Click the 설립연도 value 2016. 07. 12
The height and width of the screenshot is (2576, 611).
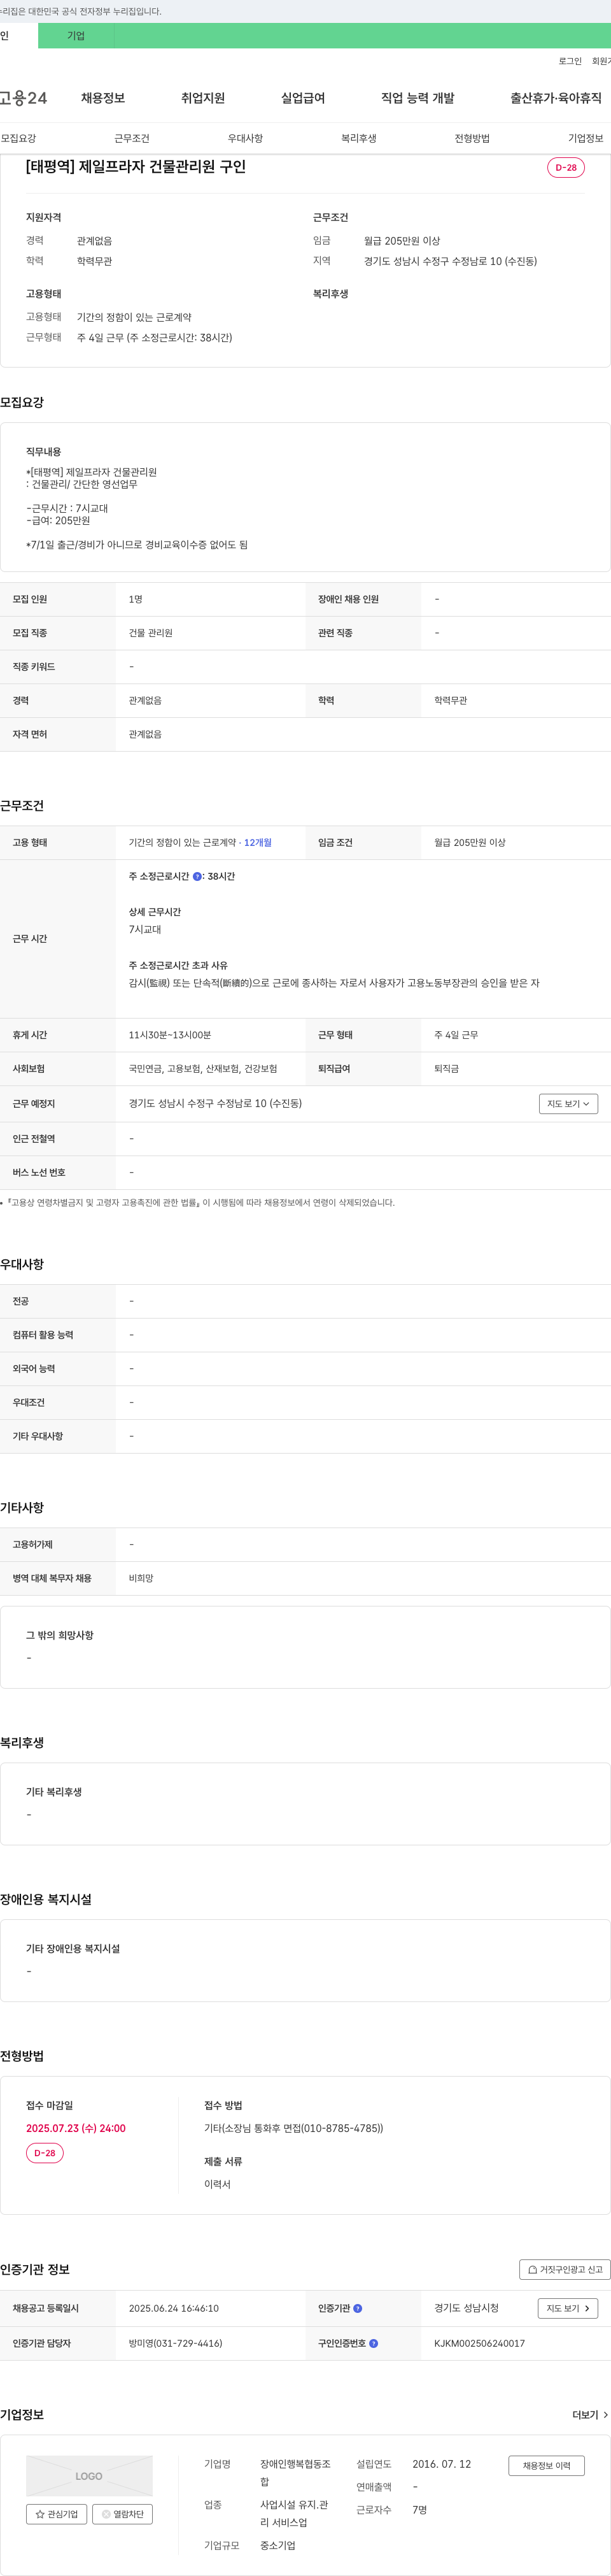click(441, 2464)
